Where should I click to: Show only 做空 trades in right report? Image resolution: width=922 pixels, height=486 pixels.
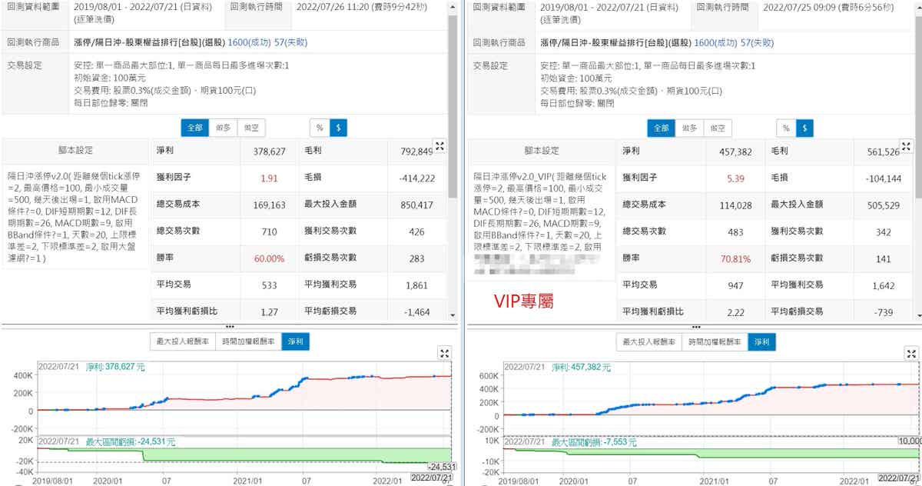(x=717, y=128)
